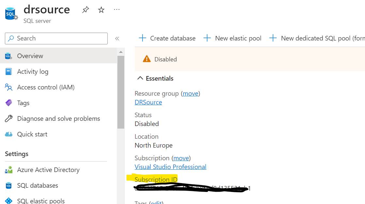
Task: Focus the menu Search field
Action: tap(56, 39)
